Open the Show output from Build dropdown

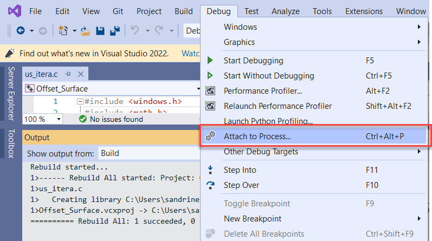pyautogui.click(x=149, y=153)
